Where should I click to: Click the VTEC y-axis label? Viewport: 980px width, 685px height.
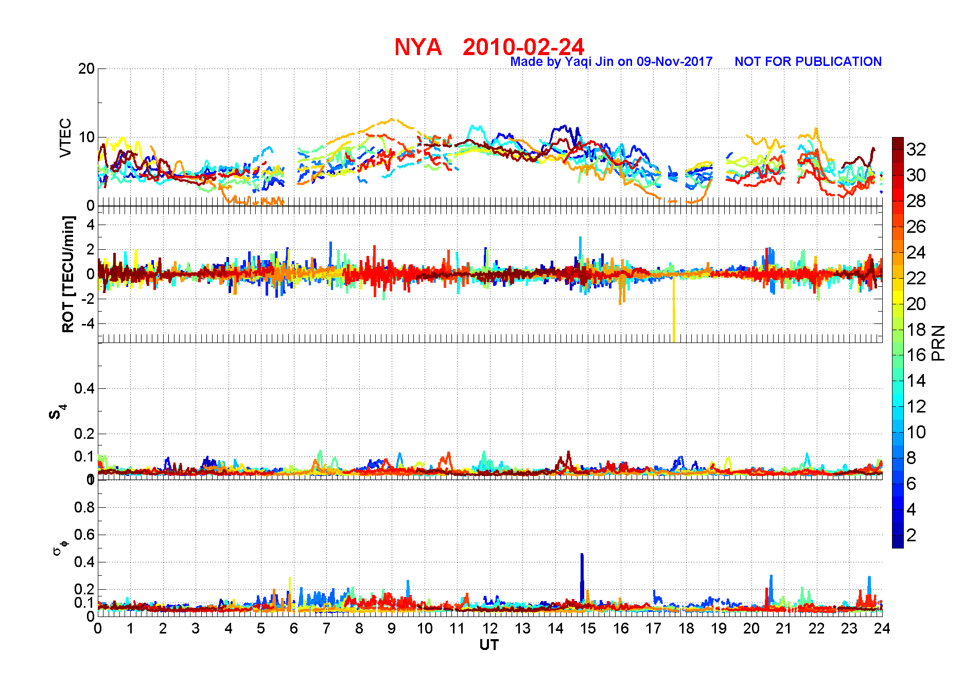pyautogui.click(x=65, y=138)
